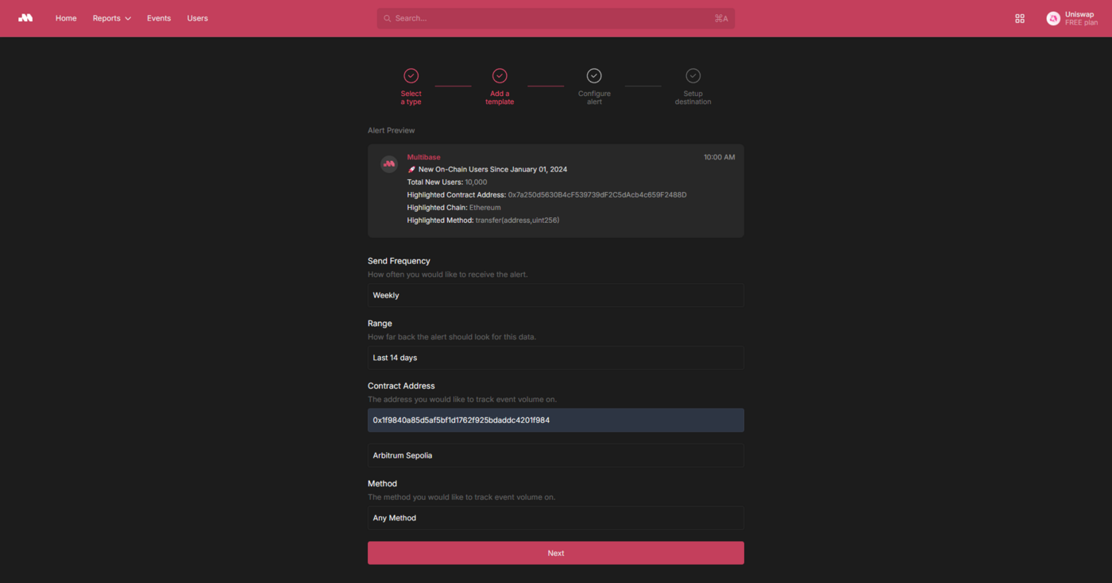Click the 'Highlighted Chain: Ethereum' line
Viewport: 1112px width, 583px height.
(x=454, y=208)
